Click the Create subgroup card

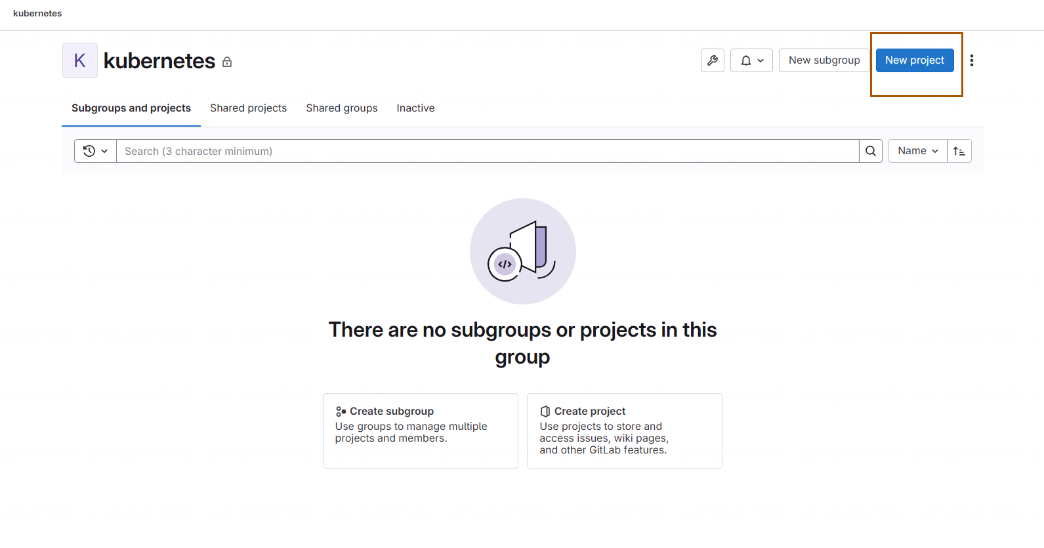coord(421,431)
